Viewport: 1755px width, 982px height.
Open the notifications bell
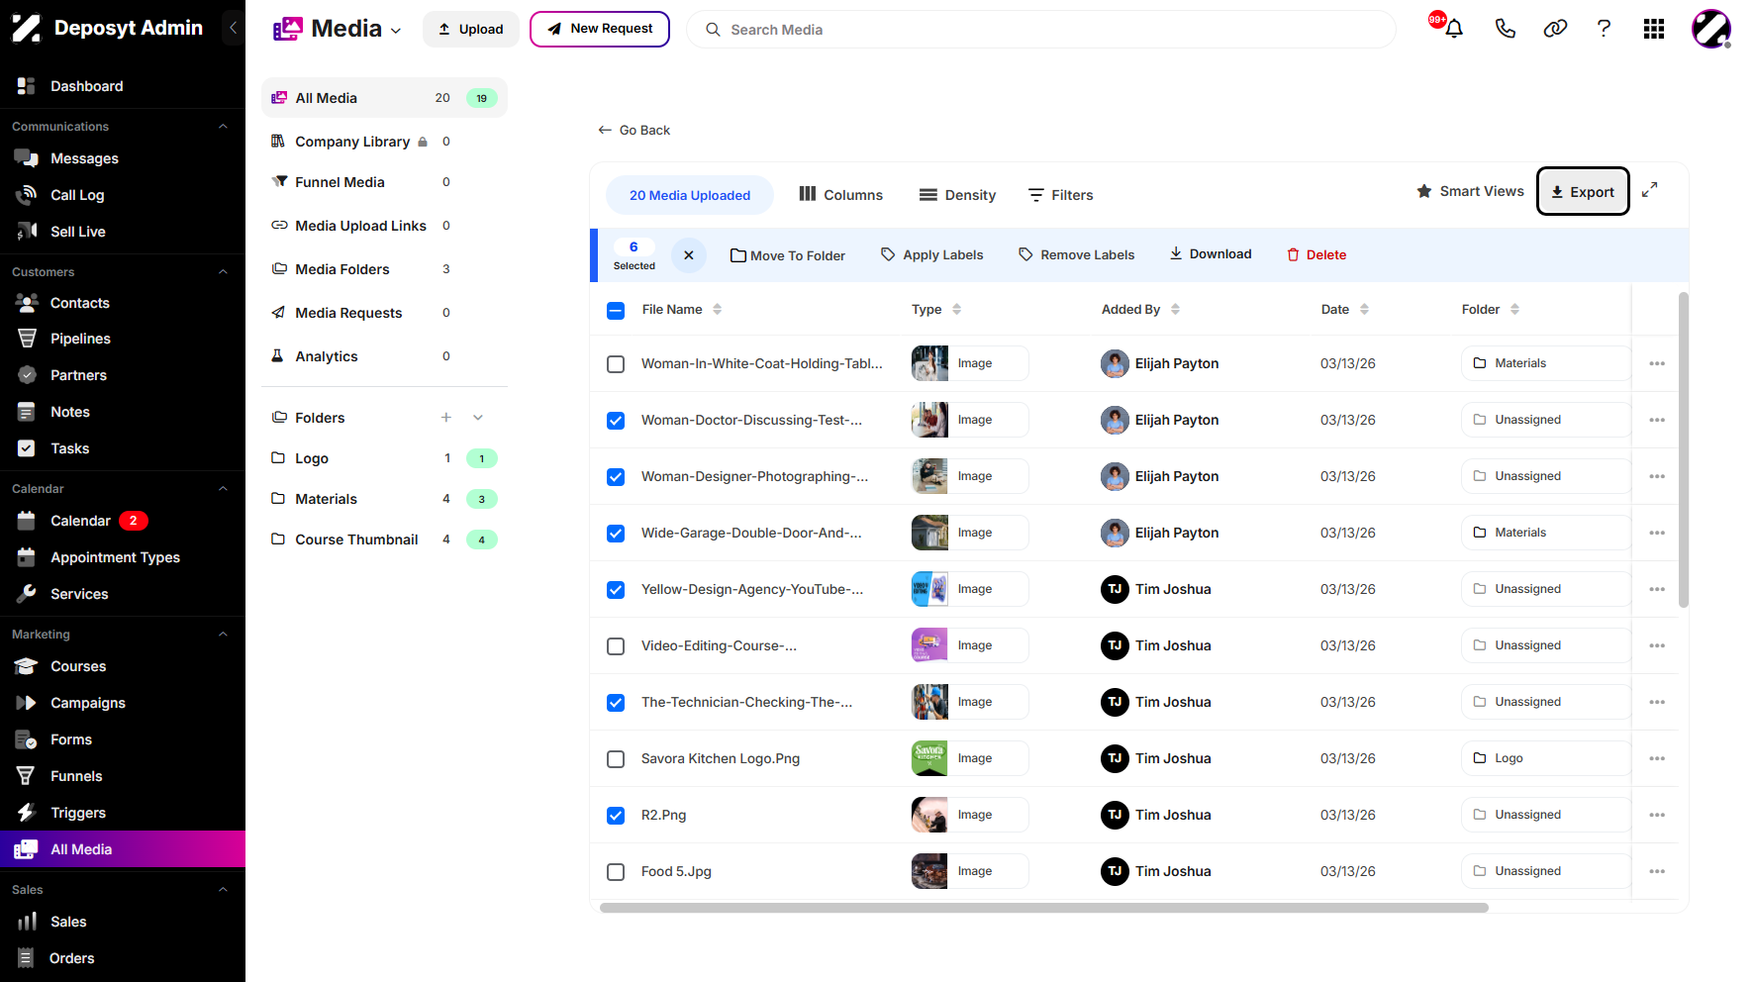coord(1453,29)
